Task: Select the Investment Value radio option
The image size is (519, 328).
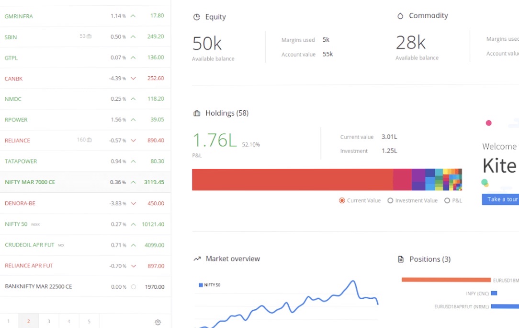Action: (390, 200)
